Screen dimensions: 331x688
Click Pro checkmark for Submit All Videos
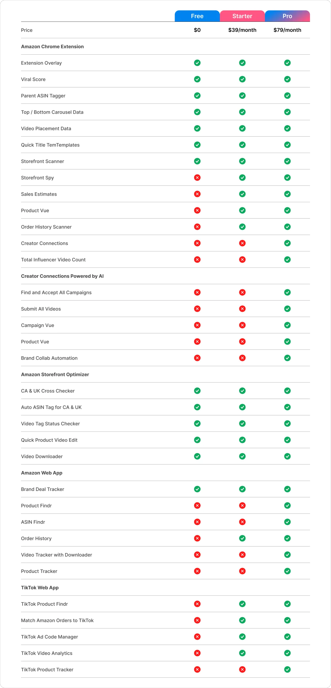click(x=287, y=309)
